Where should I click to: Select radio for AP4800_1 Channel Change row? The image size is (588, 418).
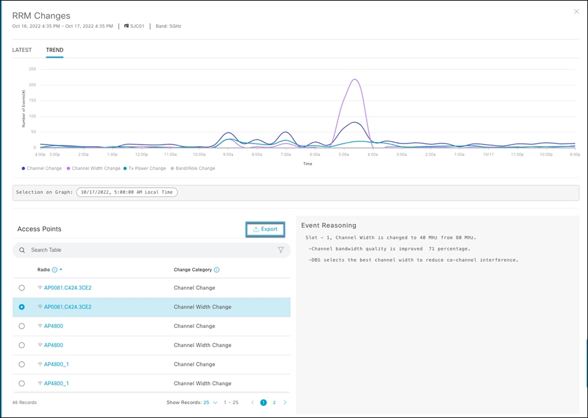pyautogui.click(x=22, y=364)
